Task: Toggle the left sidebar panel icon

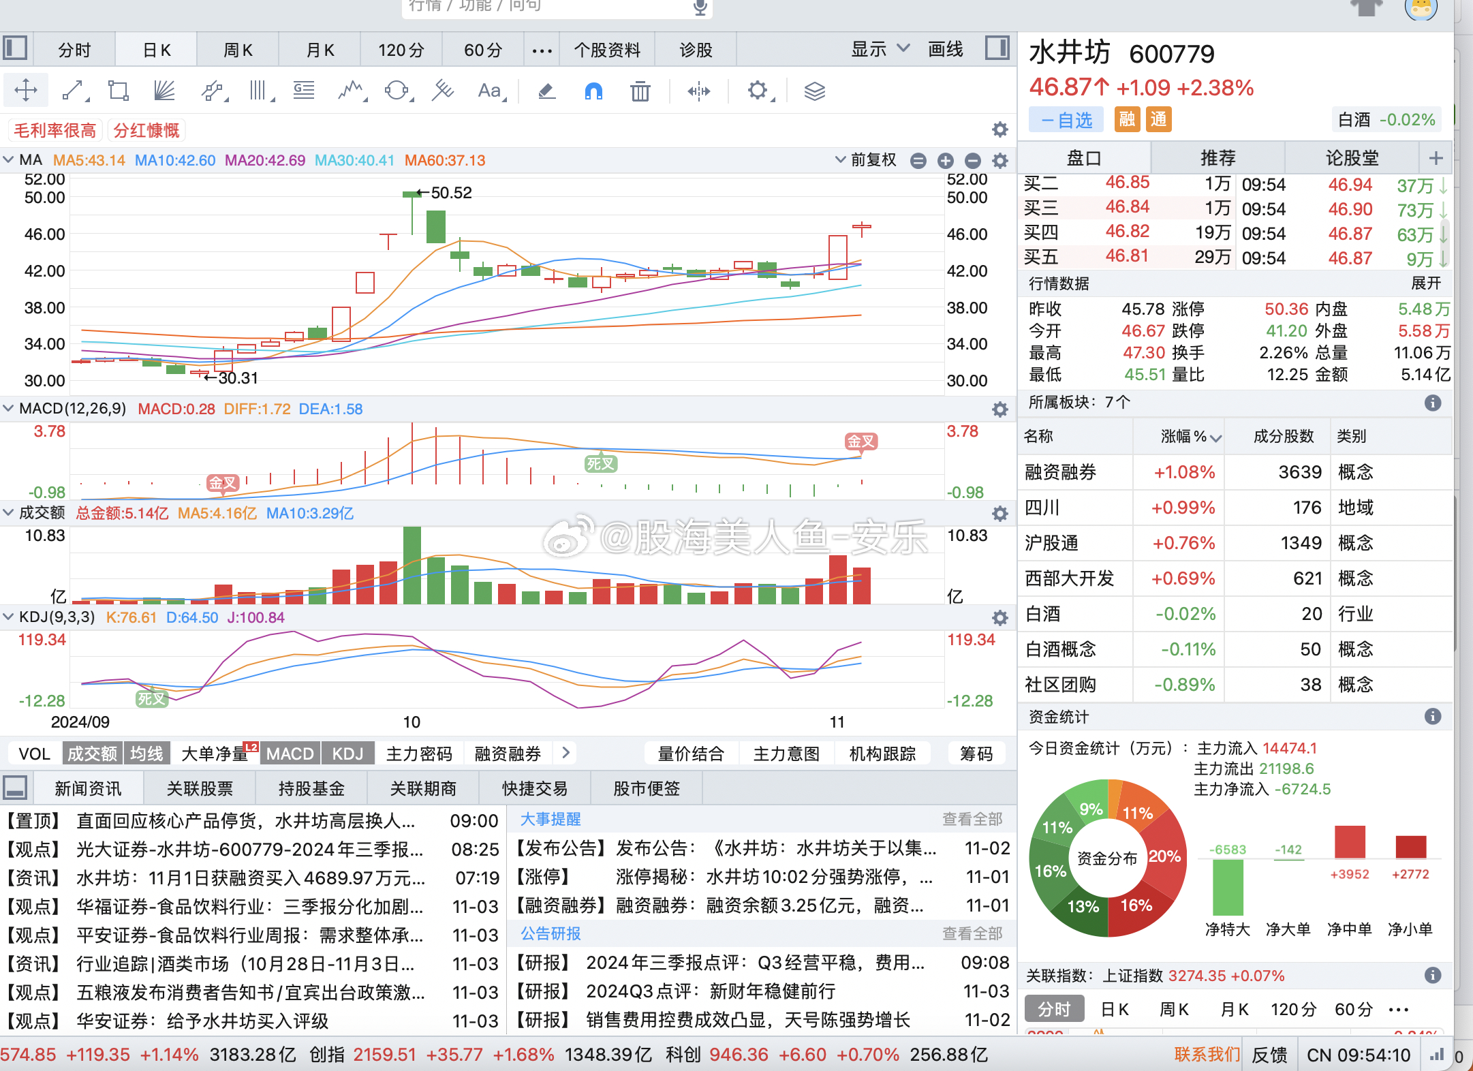Action: click(15, 48)
